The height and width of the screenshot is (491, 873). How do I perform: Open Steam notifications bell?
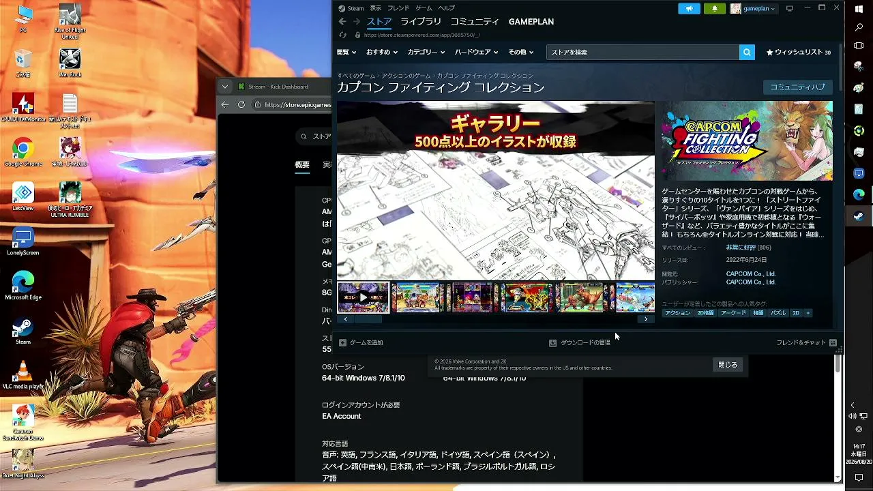click(714, 8)
